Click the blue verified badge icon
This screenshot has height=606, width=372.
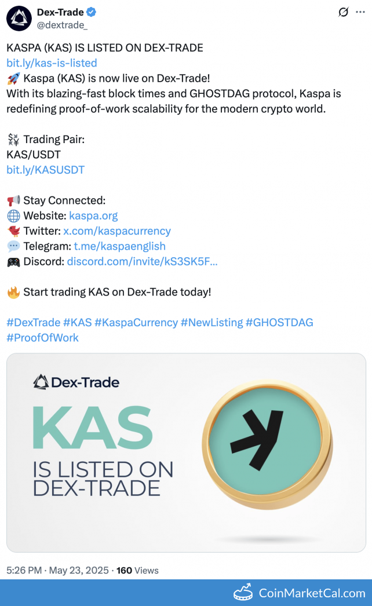tap(92, 12)
